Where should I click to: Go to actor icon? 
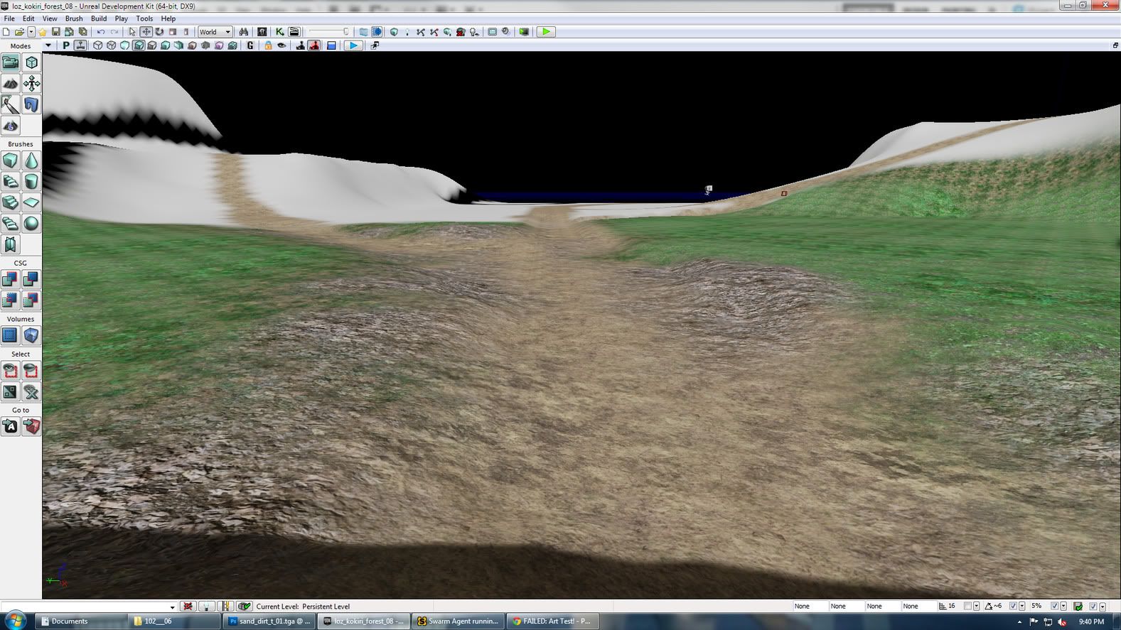11,427
